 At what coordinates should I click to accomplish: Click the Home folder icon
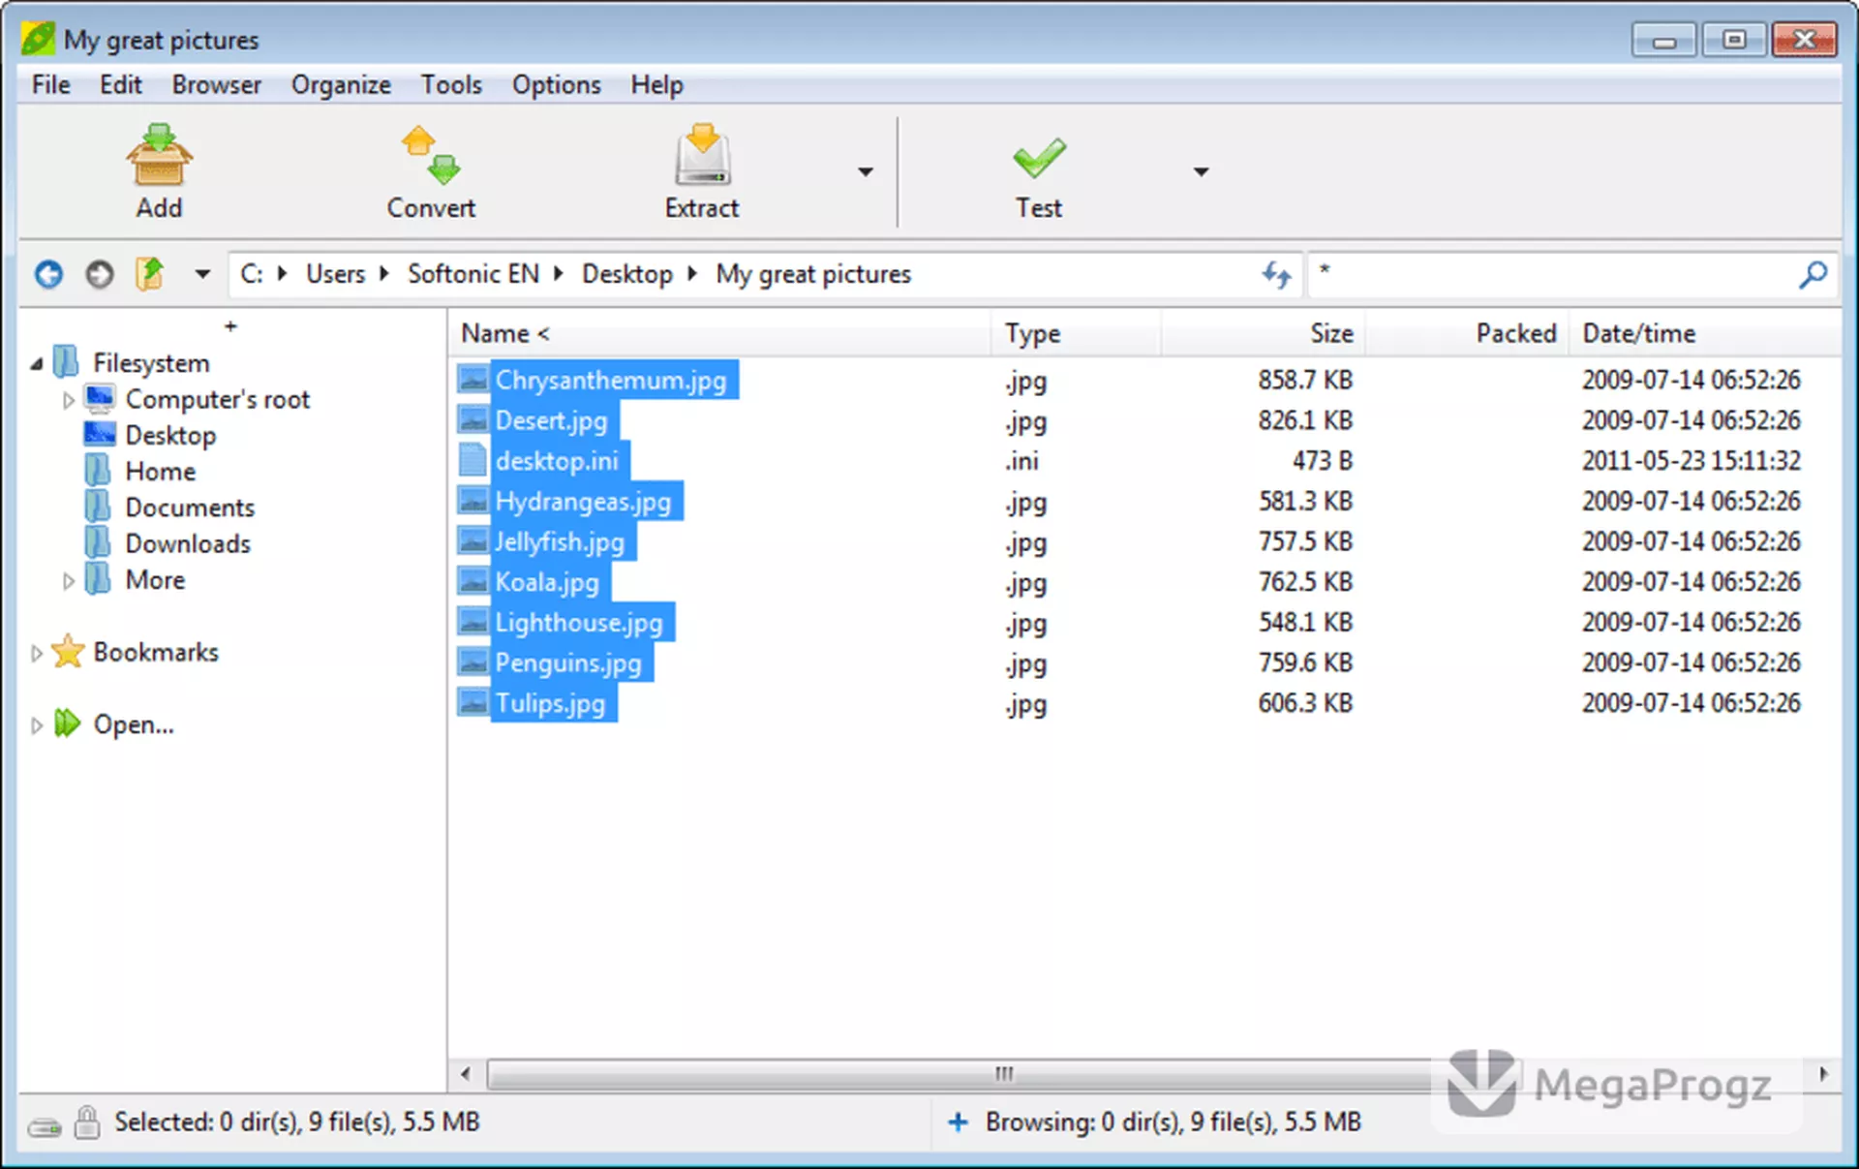[98, 470]
